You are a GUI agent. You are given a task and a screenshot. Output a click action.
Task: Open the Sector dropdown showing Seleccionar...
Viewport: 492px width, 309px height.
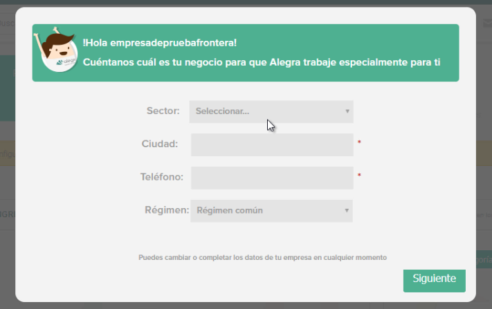271,111
